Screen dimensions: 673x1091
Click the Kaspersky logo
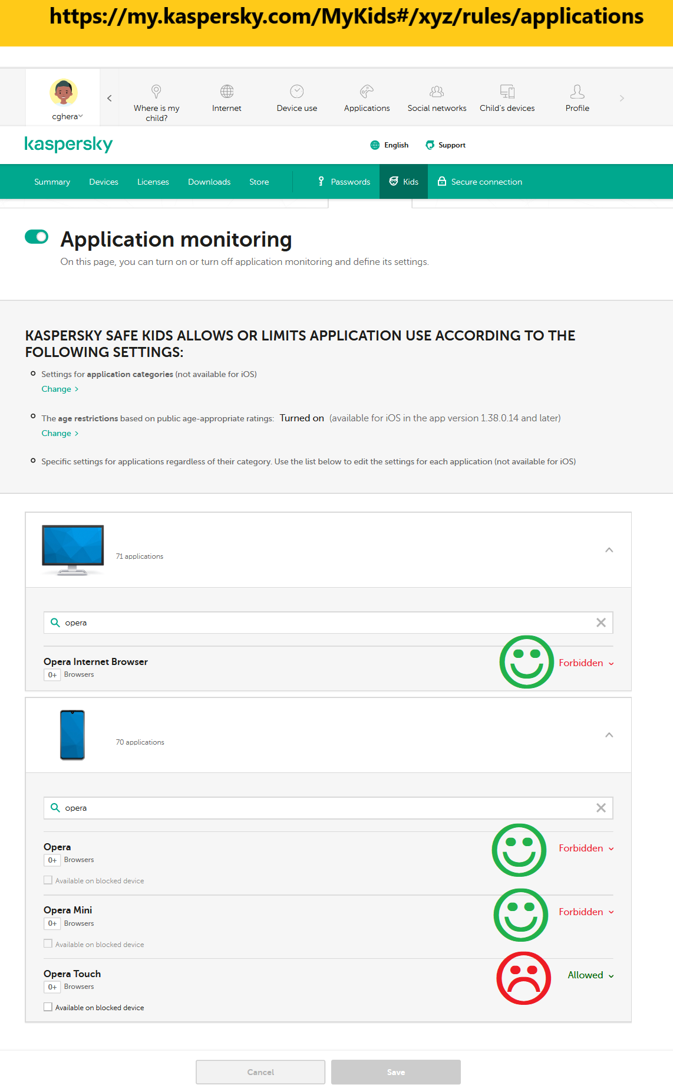coord(68,144)
